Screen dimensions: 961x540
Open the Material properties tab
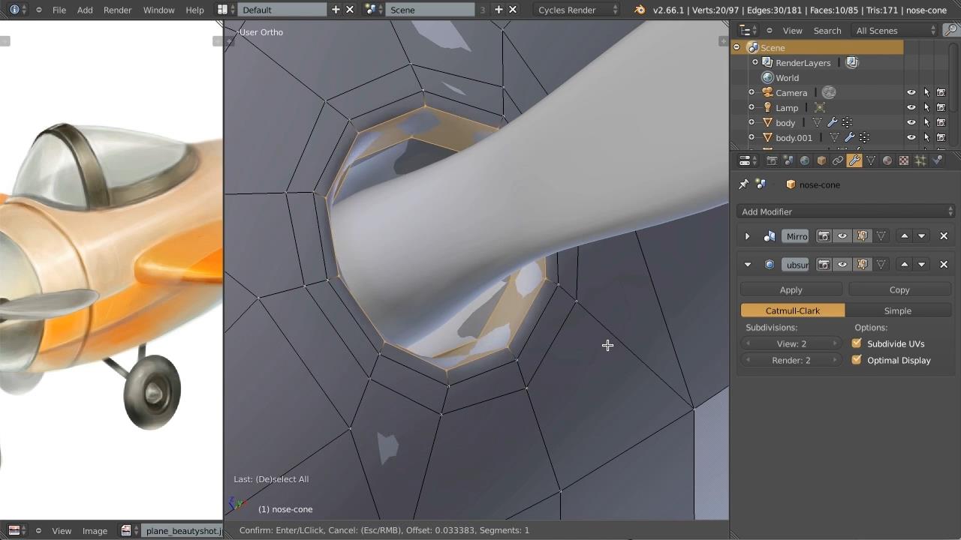point(887,160)
